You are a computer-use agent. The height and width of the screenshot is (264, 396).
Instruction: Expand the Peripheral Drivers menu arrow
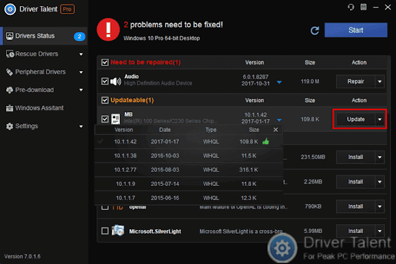tap(81, 73)
